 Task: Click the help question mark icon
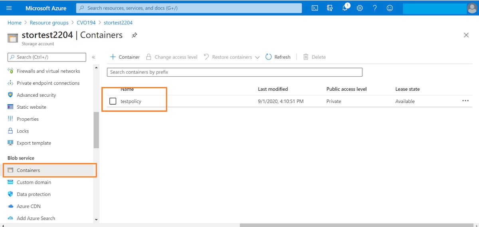[374, 8]
